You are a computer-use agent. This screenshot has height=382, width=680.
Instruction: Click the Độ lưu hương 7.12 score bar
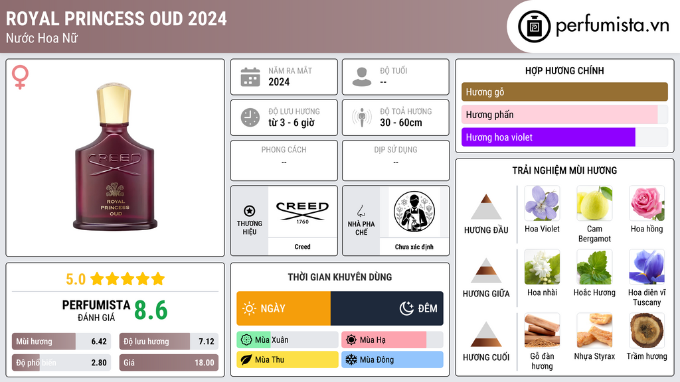tap(169, 342)
